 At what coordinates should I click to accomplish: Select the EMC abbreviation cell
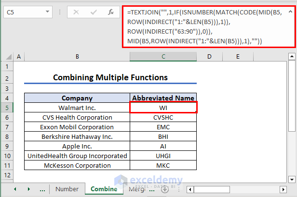[163, 127]
